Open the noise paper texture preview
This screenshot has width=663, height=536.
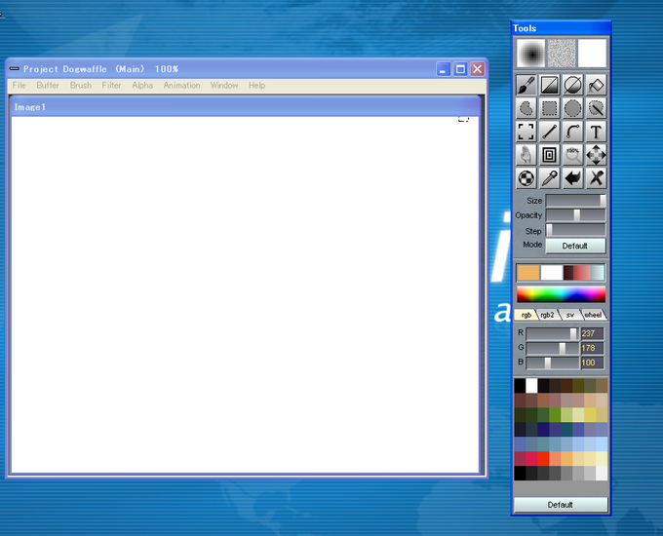pos(562,54)
